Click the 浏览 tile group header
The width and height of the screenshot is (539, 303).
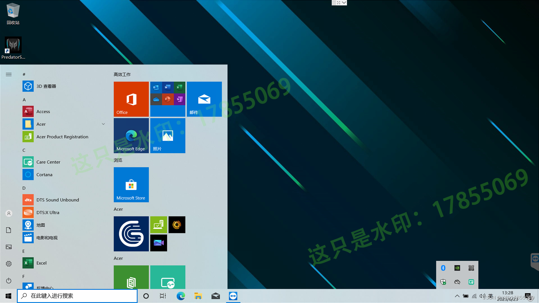tap(118, 160)
